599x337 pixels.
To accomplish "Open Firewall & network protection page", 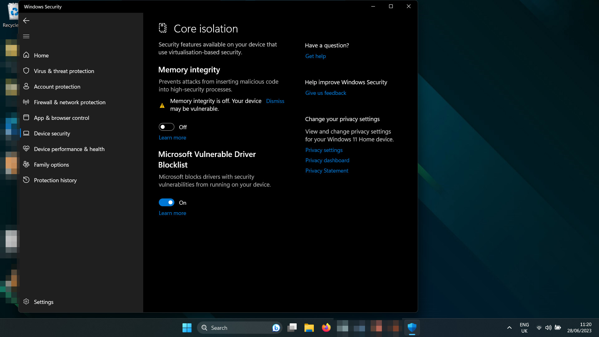I will [81, 102].
